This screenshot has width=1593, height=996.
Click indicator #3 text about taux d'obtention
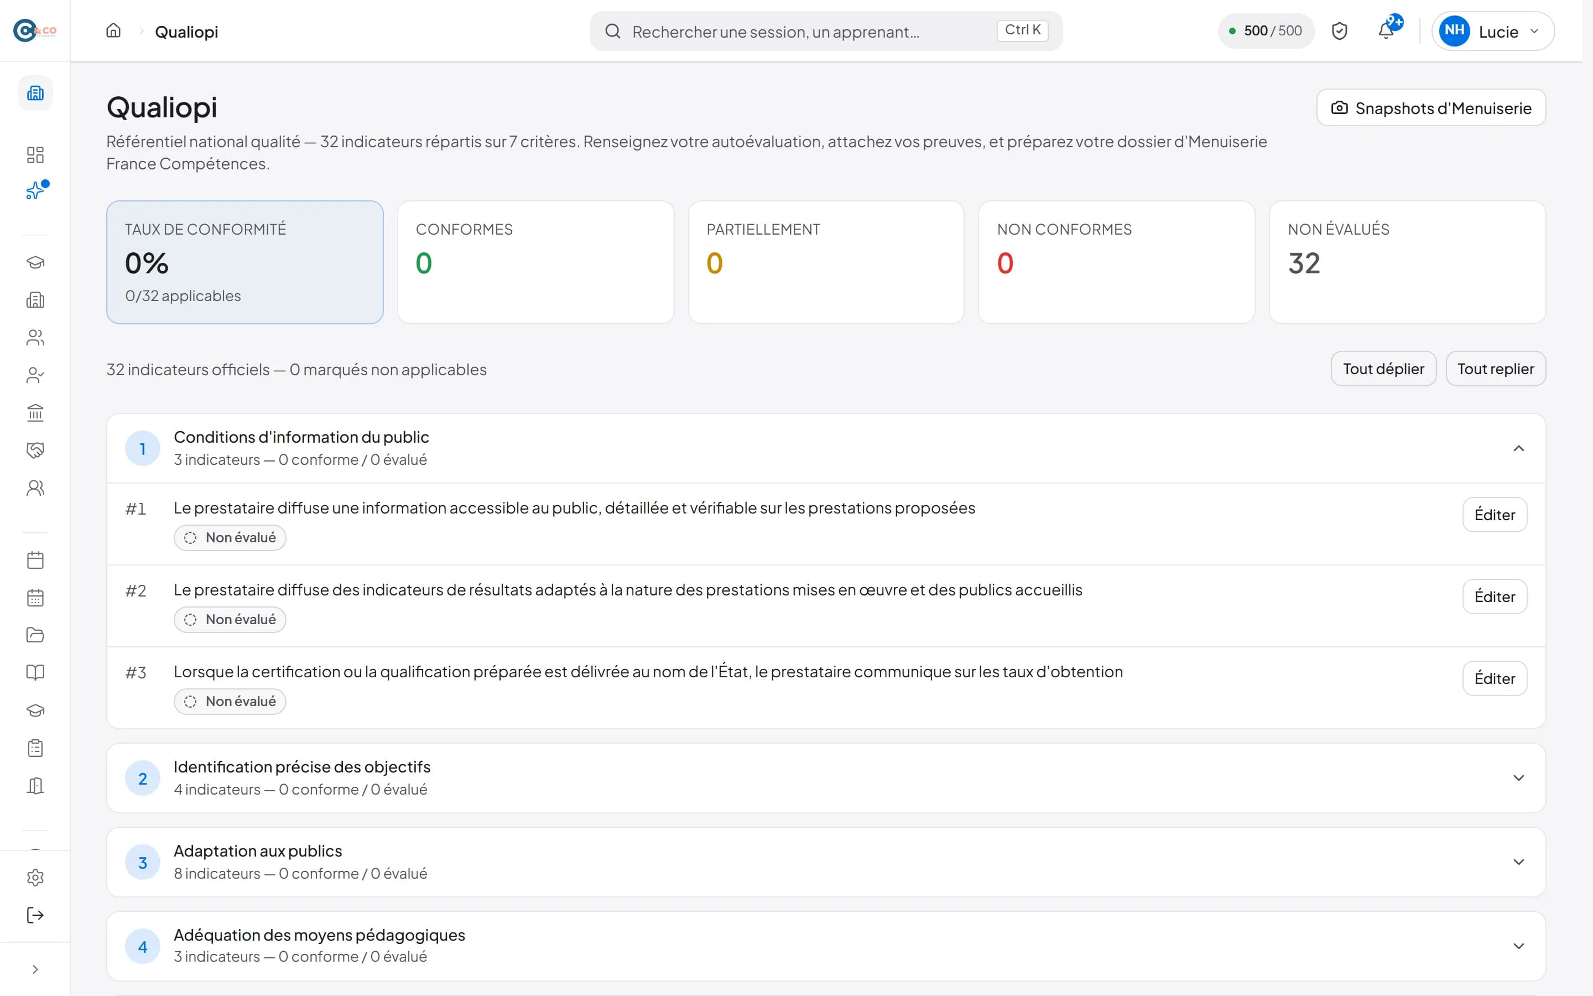648,671
